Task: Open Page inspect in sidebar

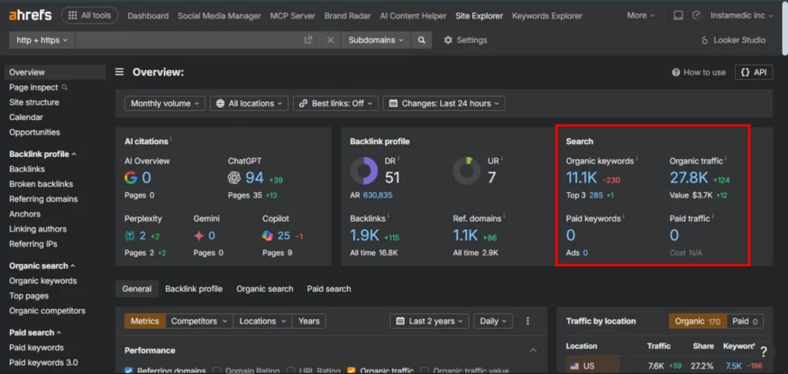Action: pyautogui.click(x=38, y=88)
